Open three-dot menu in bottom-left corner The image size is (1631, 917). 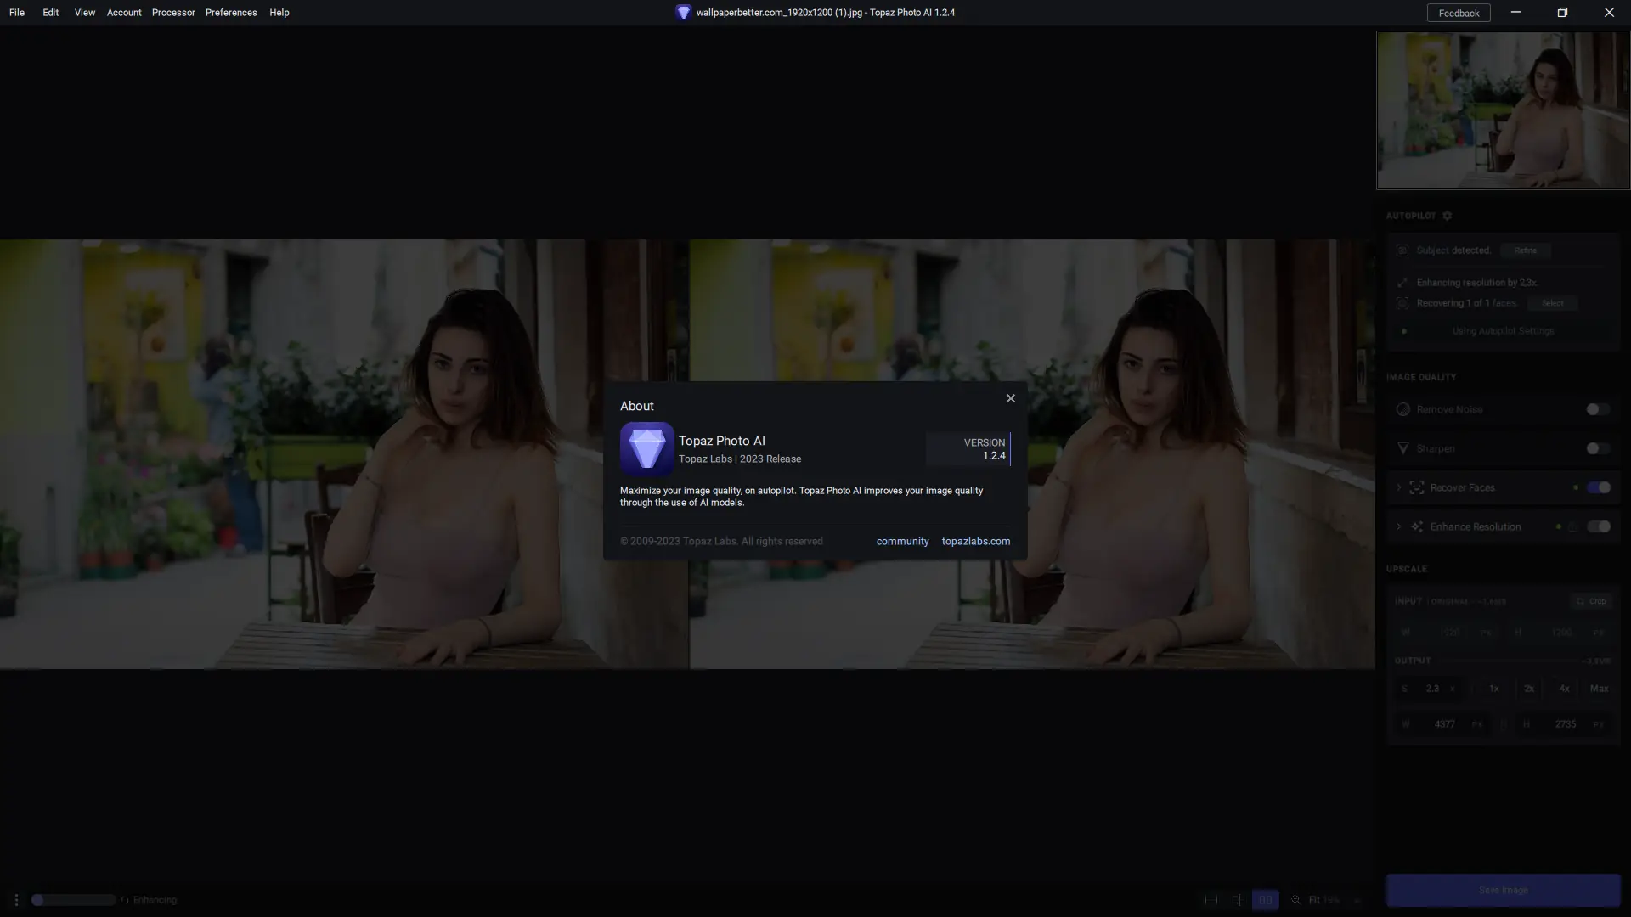tap(16, 900)
